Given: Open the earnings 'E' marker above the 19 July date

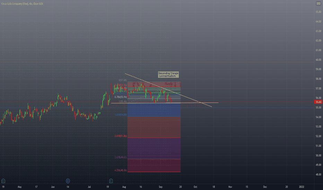Looking at the screenshot, I should tap(111, 181).
